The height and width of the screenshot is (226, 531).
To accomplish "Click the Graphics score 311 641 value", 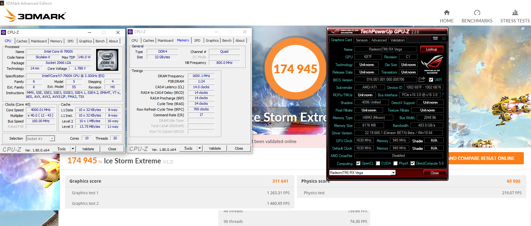I will pyautogui.click(x=280, y=181).
